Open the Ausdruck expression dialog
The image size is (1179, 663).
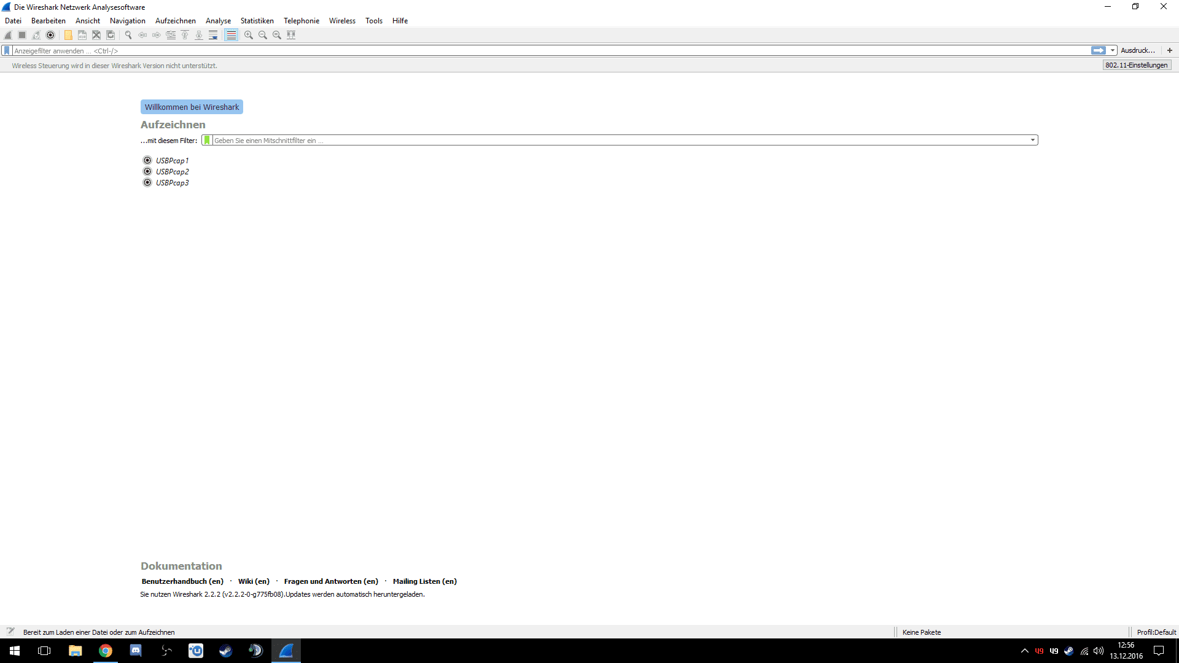1138,50
